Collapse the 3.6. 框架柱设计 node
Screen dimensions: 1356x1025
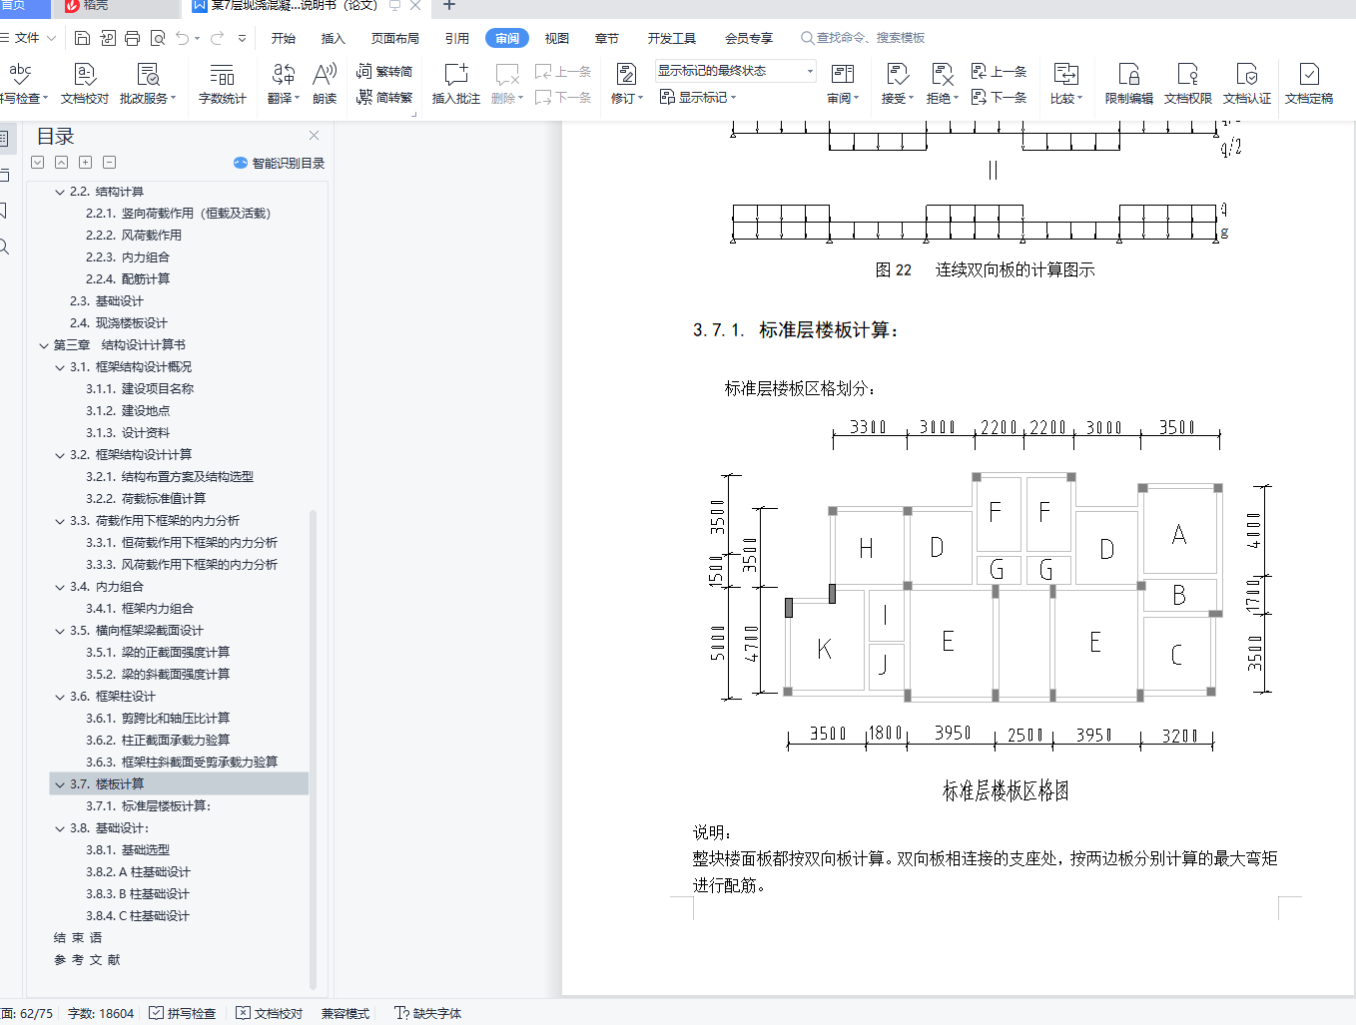60,697
